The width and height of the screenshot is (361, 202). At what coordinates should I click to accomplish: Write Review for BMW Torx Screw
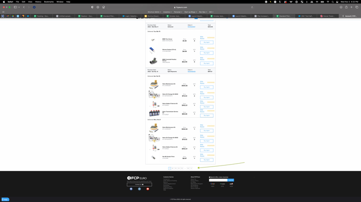pos(202,37)
